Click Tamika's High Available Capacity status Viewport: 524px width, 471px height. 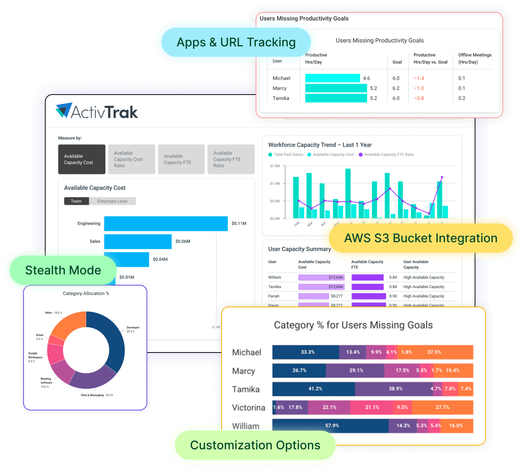424,287
